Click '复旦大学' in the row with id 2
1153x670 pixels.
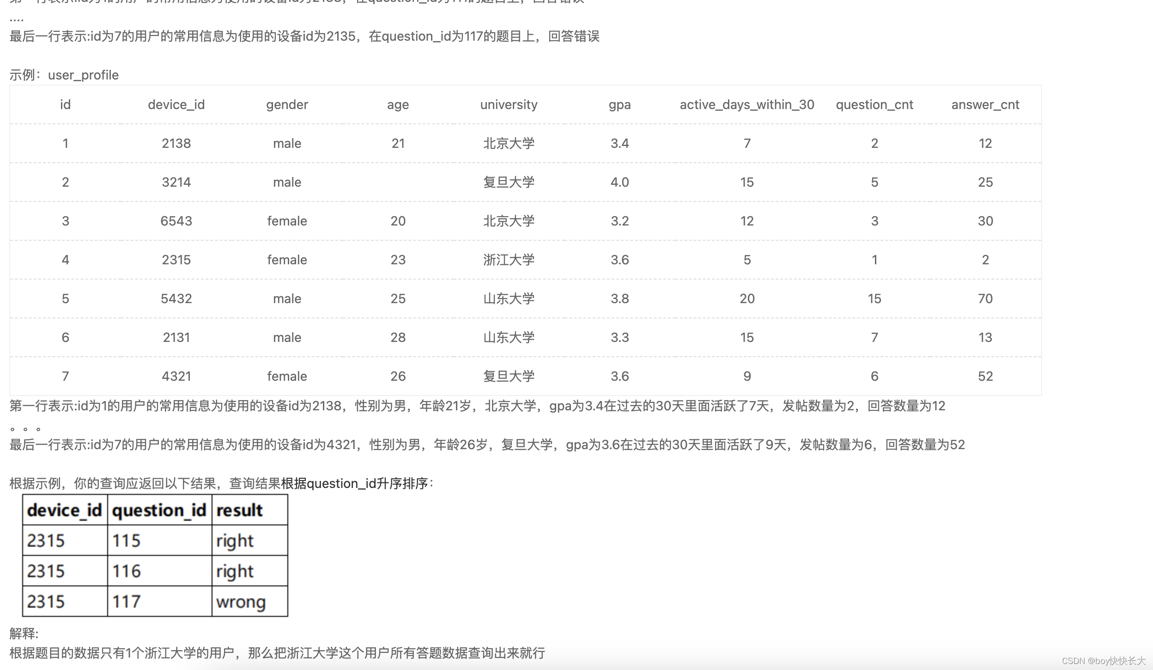pyautogui.click(x=509, y=182)
